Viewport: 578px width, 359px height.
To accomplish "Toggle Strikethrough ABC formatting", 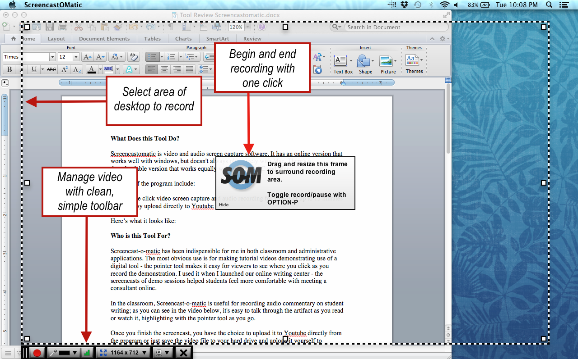I will 51,69.
